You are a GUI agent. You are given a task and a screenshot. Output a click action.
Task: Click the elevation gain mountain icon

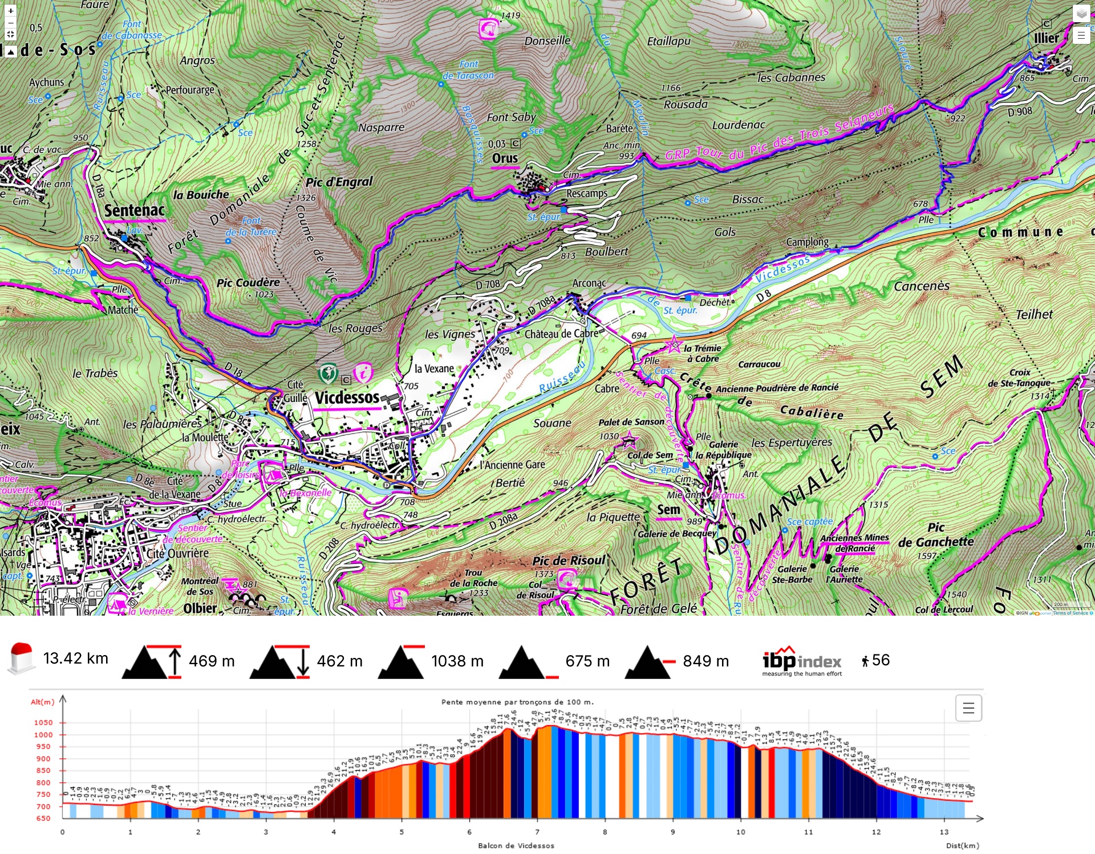point(152,661)
